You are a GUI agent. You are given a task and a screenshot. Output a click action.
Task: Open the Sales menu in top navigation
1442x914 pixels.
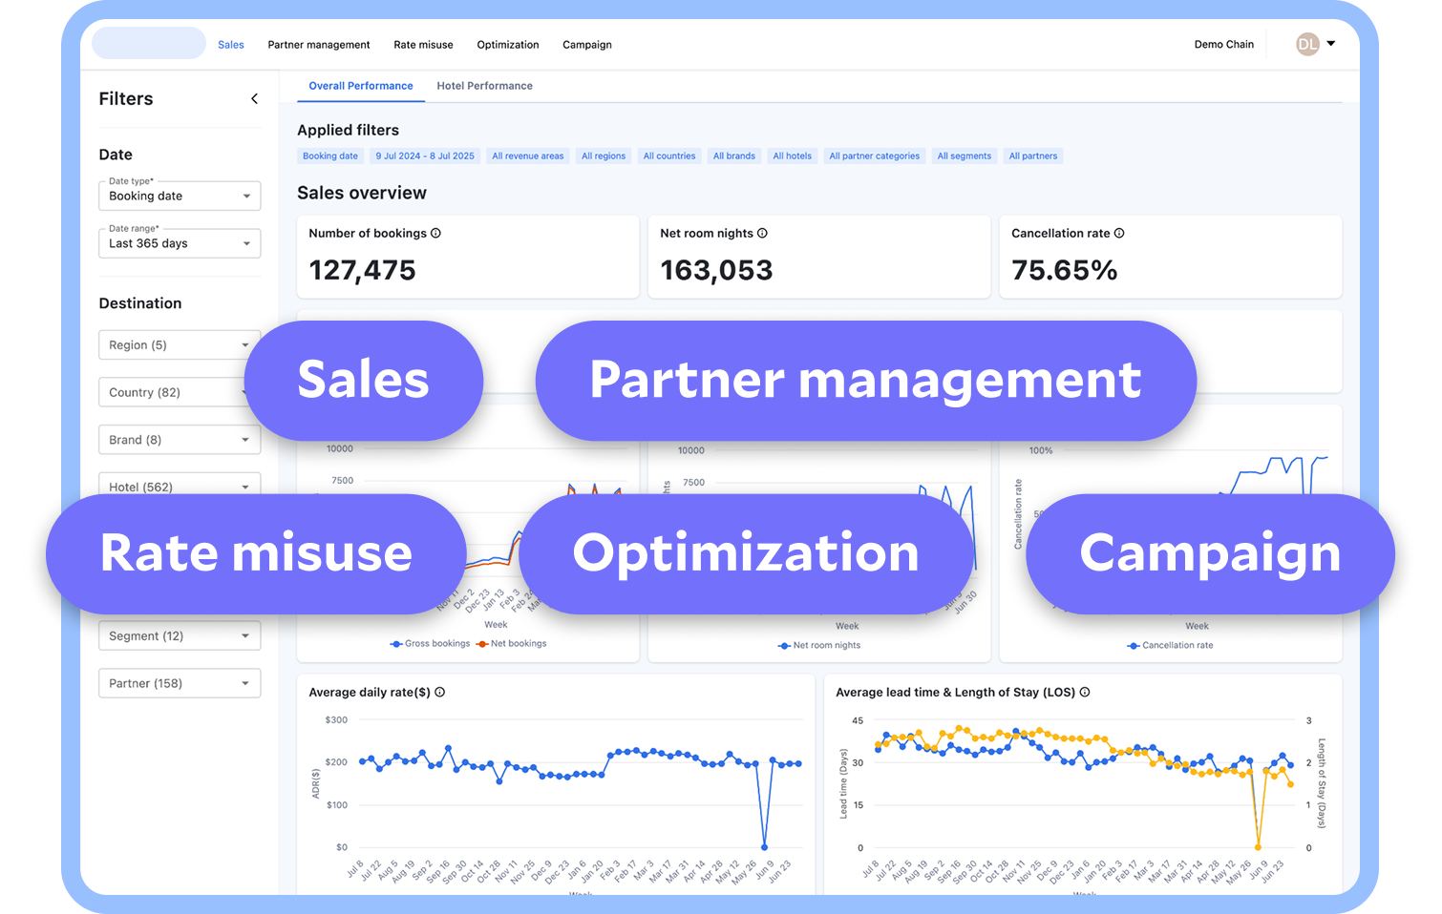tap(231, 45)
